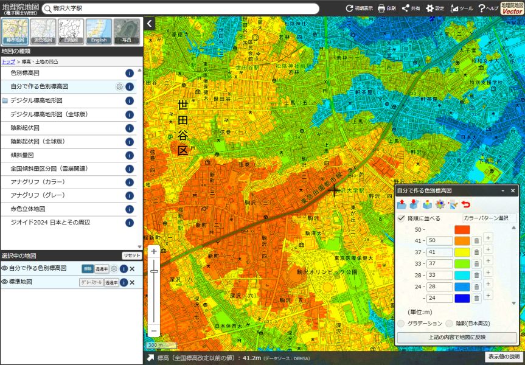Switch to 淡色地図 base map tab
This screenshot has height=365, width=525.
(43, 30)
